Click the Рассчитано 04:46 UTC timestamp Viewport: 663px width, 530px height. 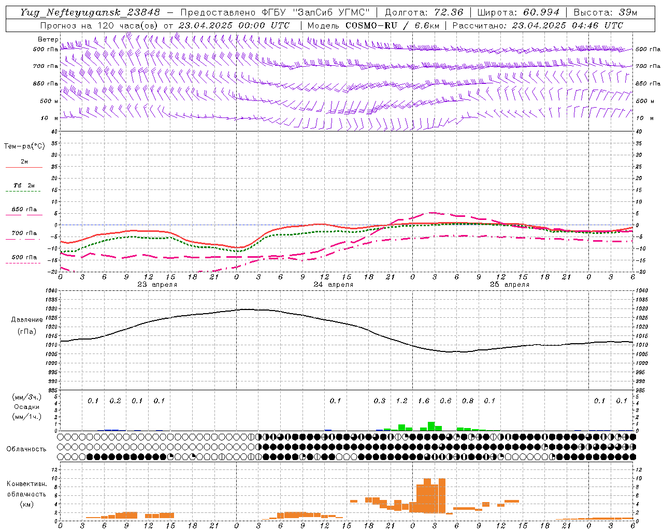click(x=538, y=25)
